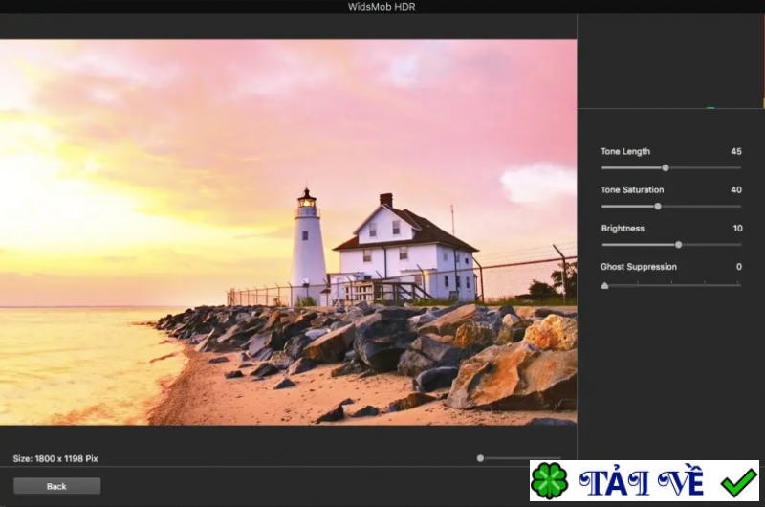Click the Back button
765x507 pixels.
click(56, 486)
